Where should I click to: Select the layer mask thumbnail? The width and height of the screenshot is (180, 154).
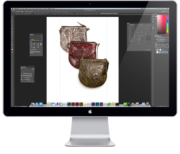tap(160, 50)
